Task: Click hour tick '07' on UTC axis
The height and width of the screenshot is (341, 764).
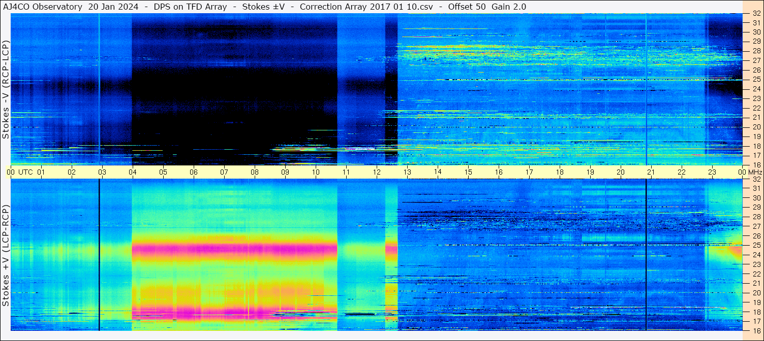Action: click(224, 172)
